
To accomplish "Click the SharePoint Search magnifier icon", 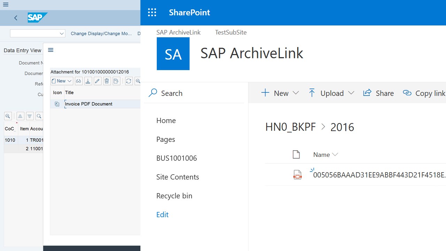I will (x=153, y=93).
